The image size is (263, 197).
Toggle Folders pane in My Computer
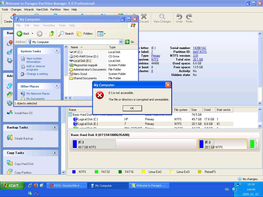pyautogui.click(x=85, y=34)
